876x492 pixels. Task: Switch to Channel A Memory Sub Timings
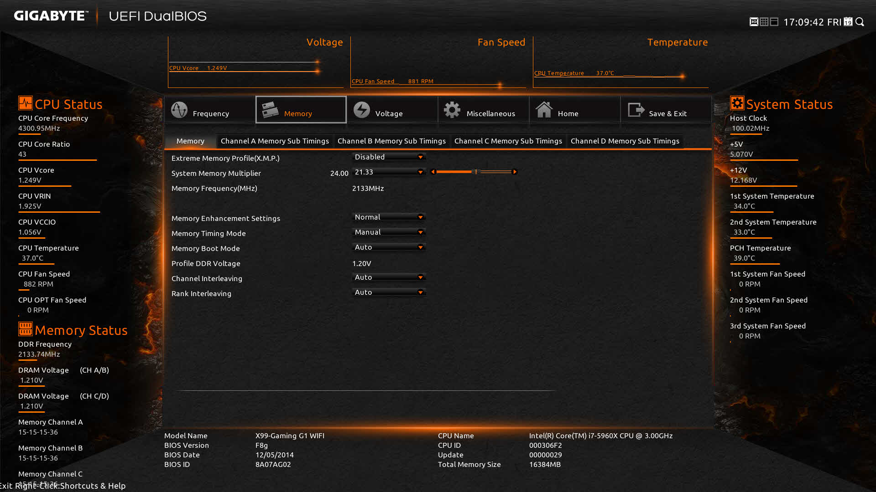pos(275,141)
